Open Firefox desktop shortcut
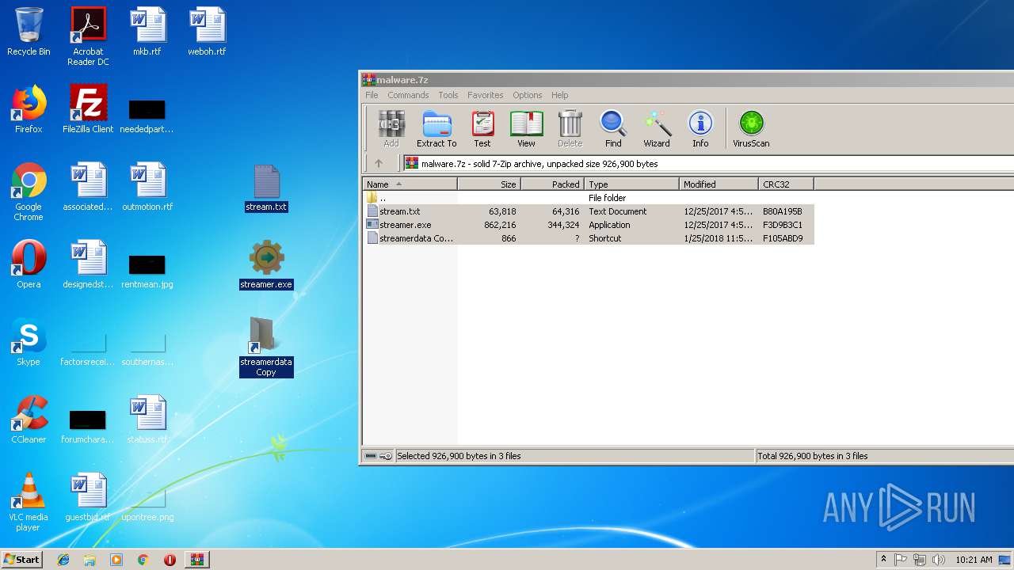The height and width of the screenshot is (570, 1014). (29, 109)
